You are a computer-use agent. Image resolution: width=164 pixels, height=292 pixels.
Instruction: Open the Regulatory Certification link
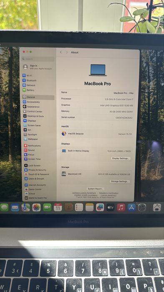[x=108, y=193]
